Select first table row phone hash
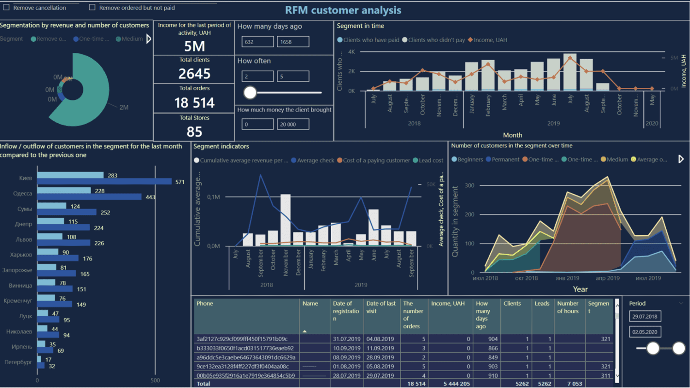The image size is (690, 388). point(242,339)
